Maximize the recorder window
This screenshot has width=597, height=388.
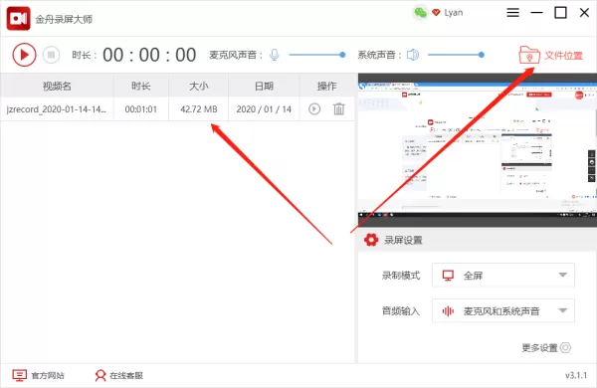560,13
